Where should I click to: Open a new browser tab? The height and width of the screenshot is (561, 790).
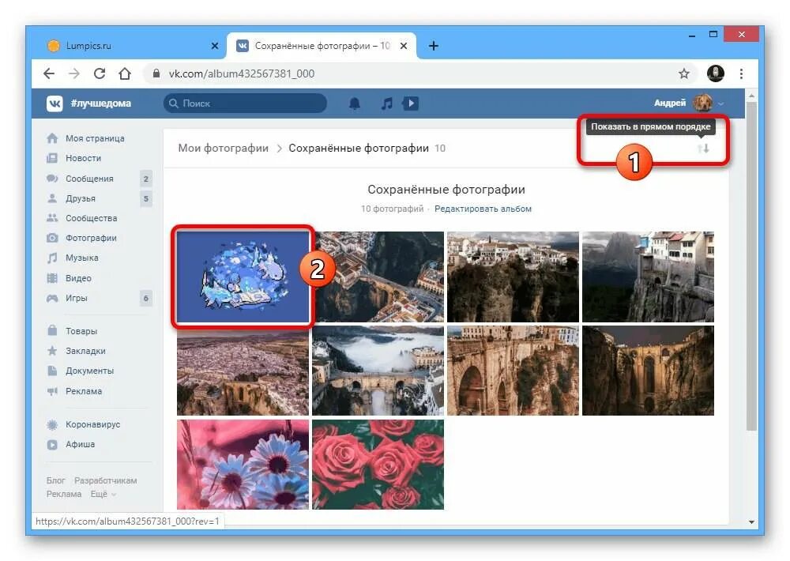click(x=433, y=46)
